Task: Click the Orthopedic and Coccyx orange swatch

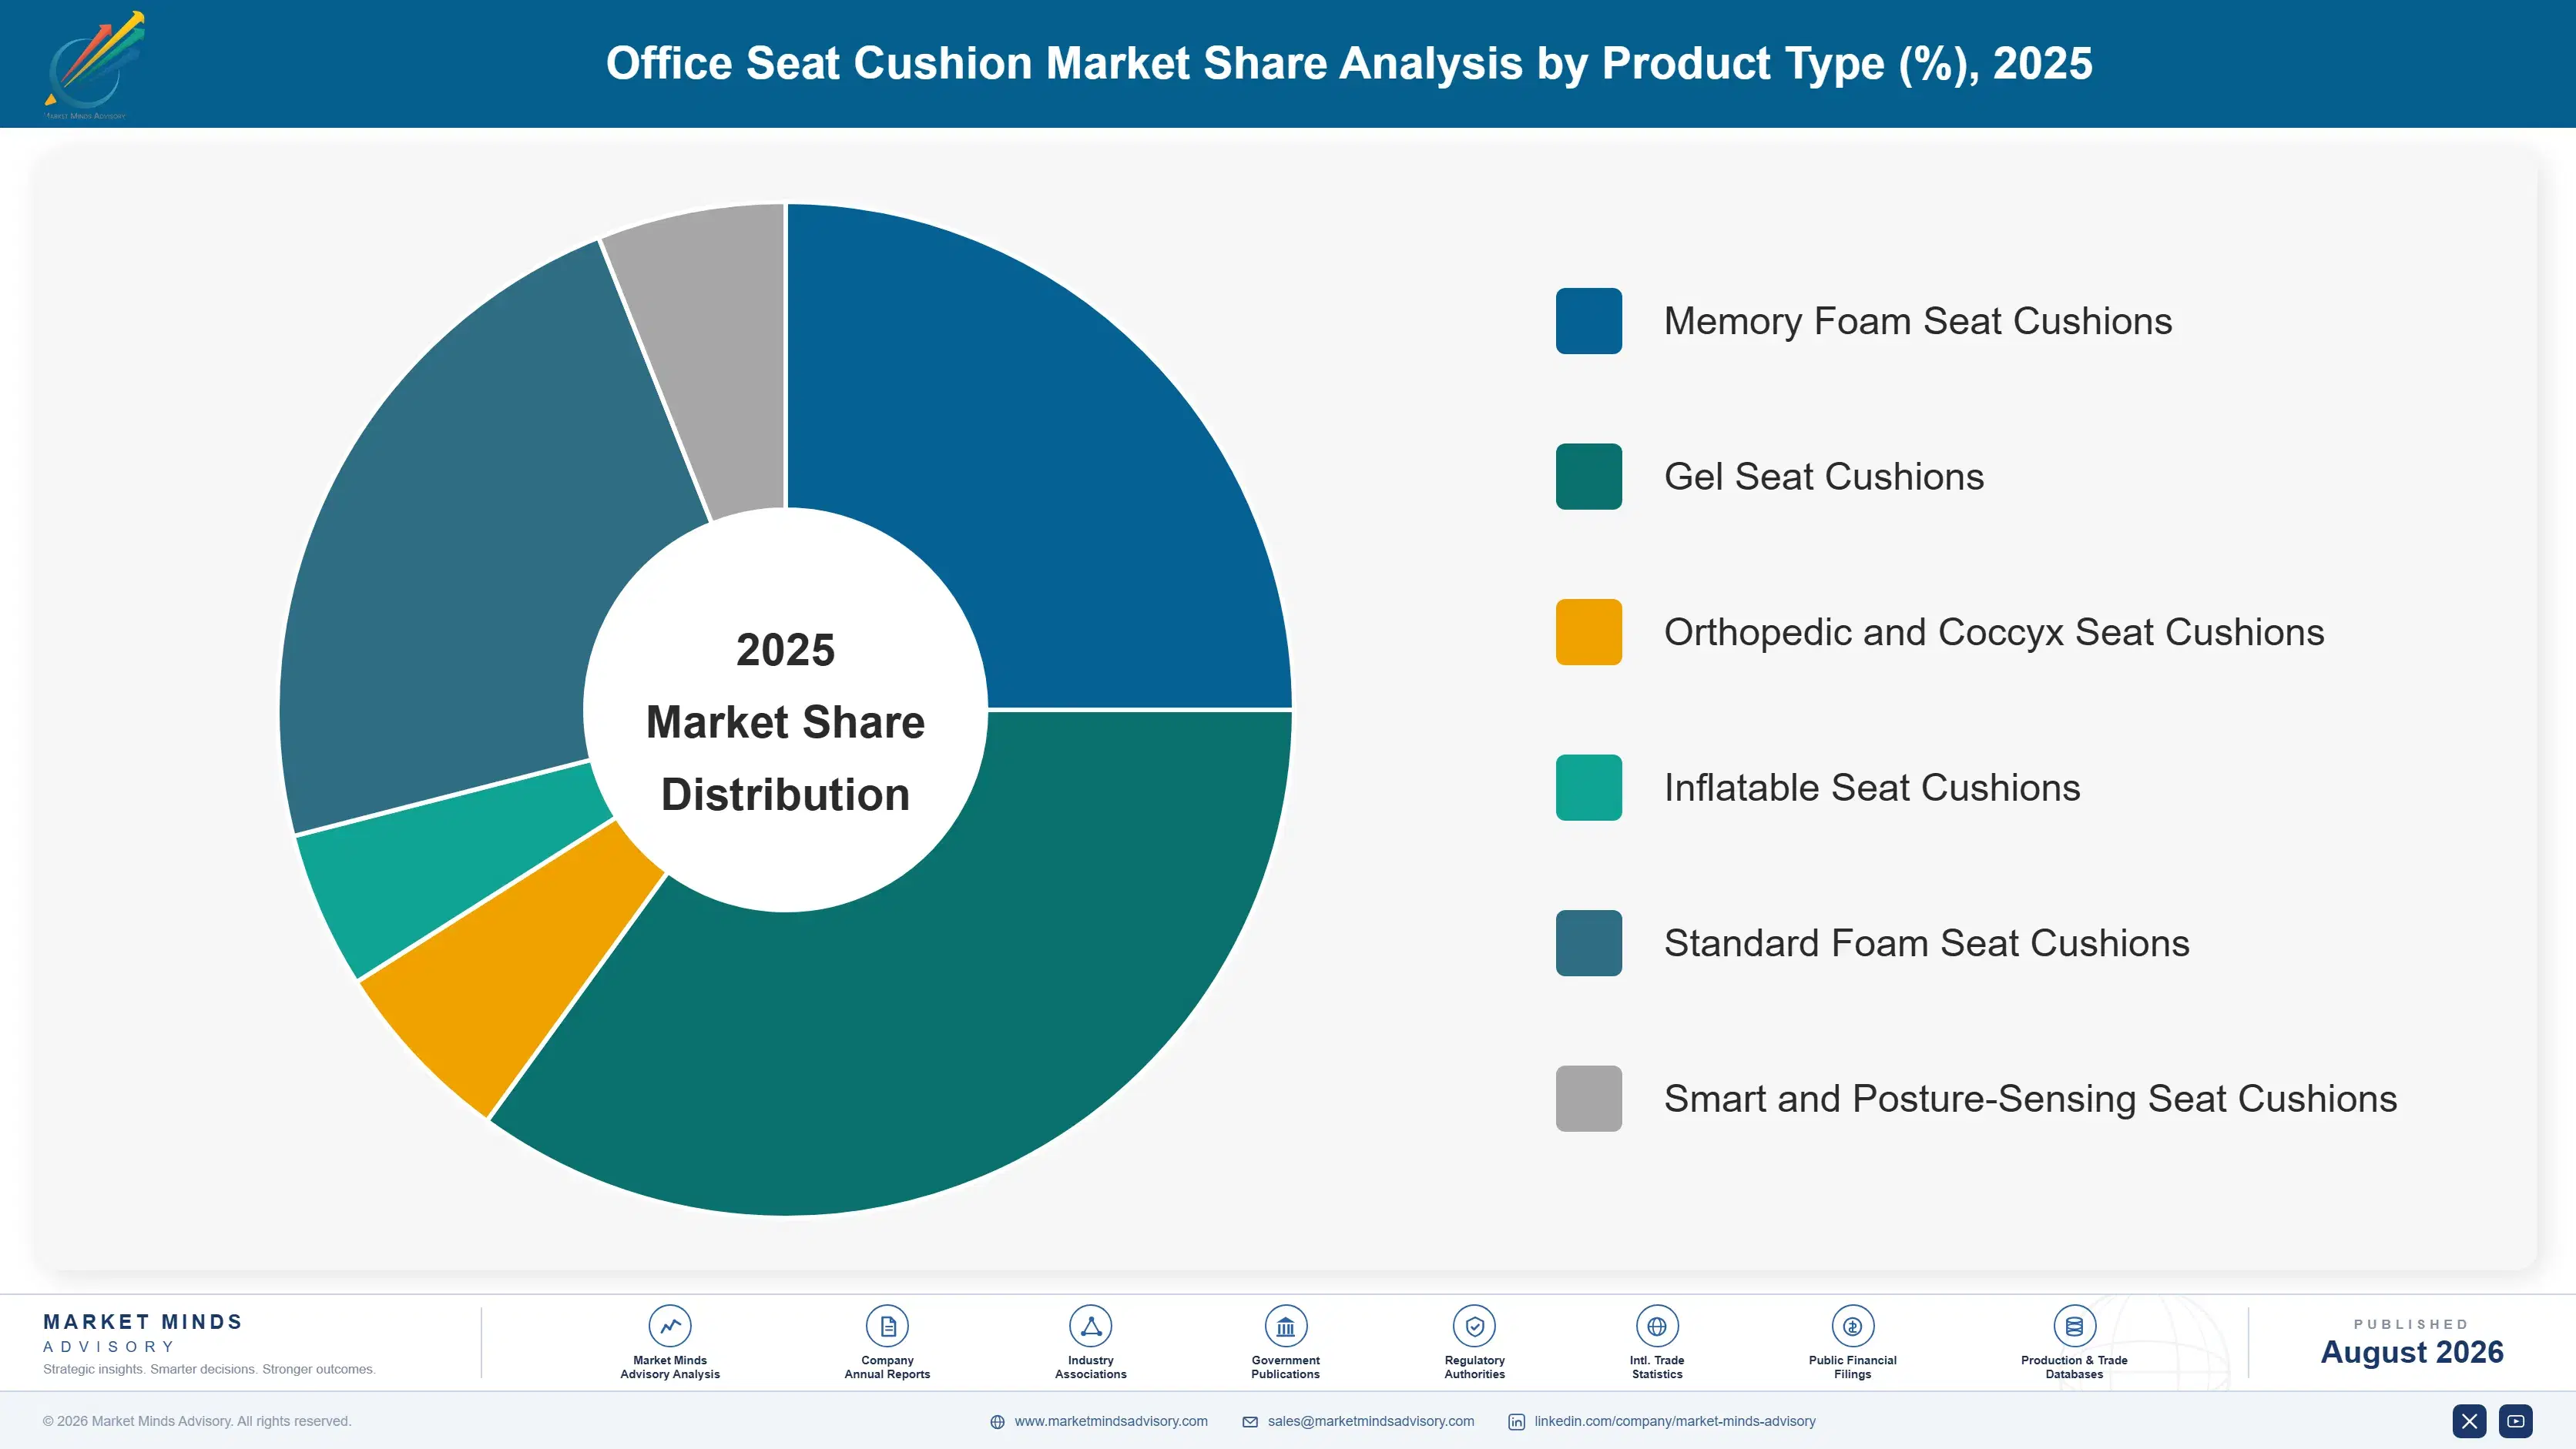Action: pos(1588,631)
